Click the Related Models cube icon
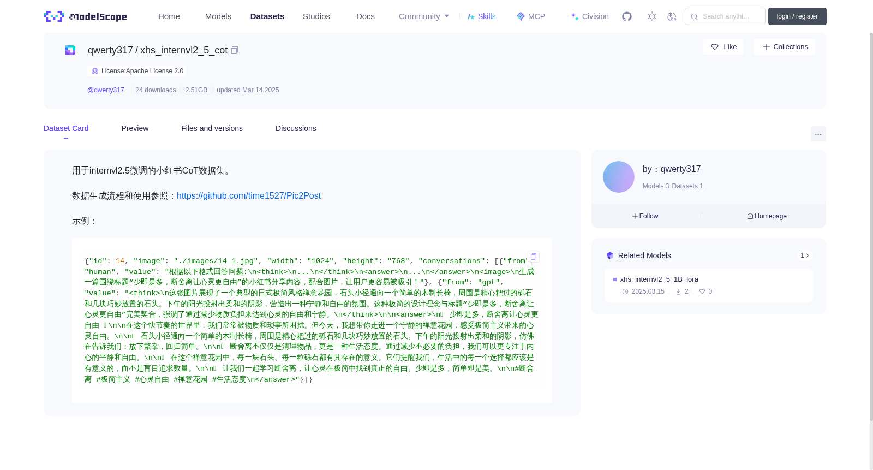Viewport: 873px width, 470px height. click(610, 255)
